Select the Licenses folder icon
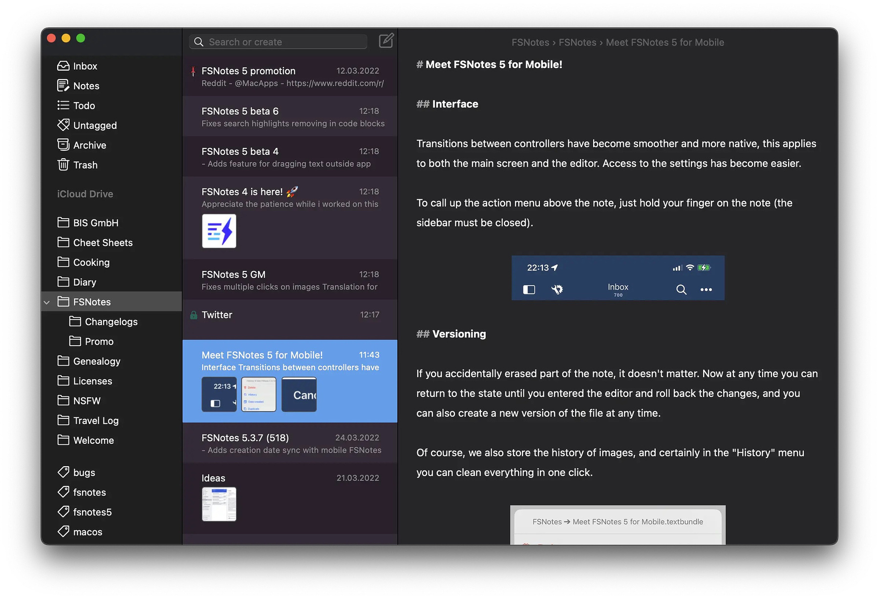Screen dimensions: 879x599 click(63, 381)
